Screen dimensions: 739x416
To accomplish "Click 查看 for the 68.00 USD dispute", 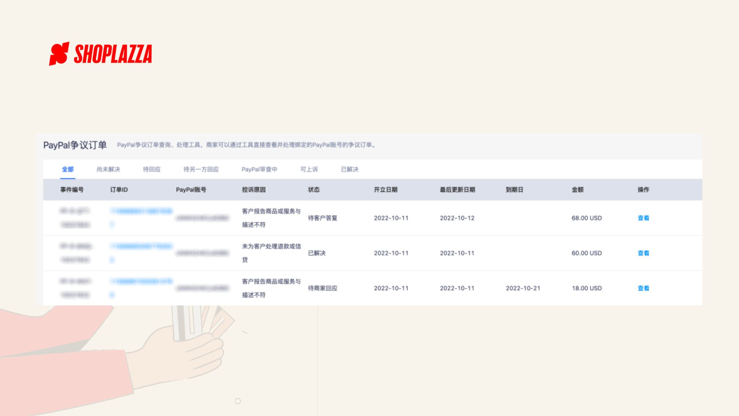I will (x=643, y=218).
